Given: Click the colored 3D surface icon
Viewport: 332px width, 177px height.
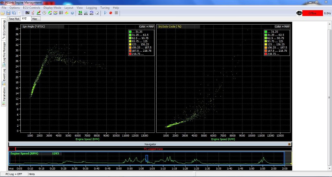Looking at the screenshot, I should click(67, 13).
